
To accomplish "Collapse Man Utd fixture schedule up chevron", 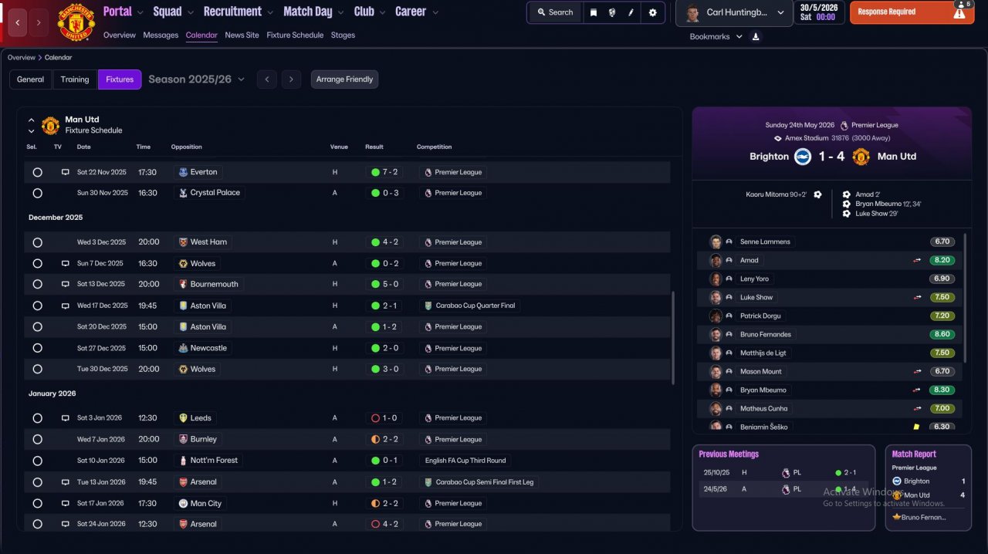I will click(x=32, y=120).
